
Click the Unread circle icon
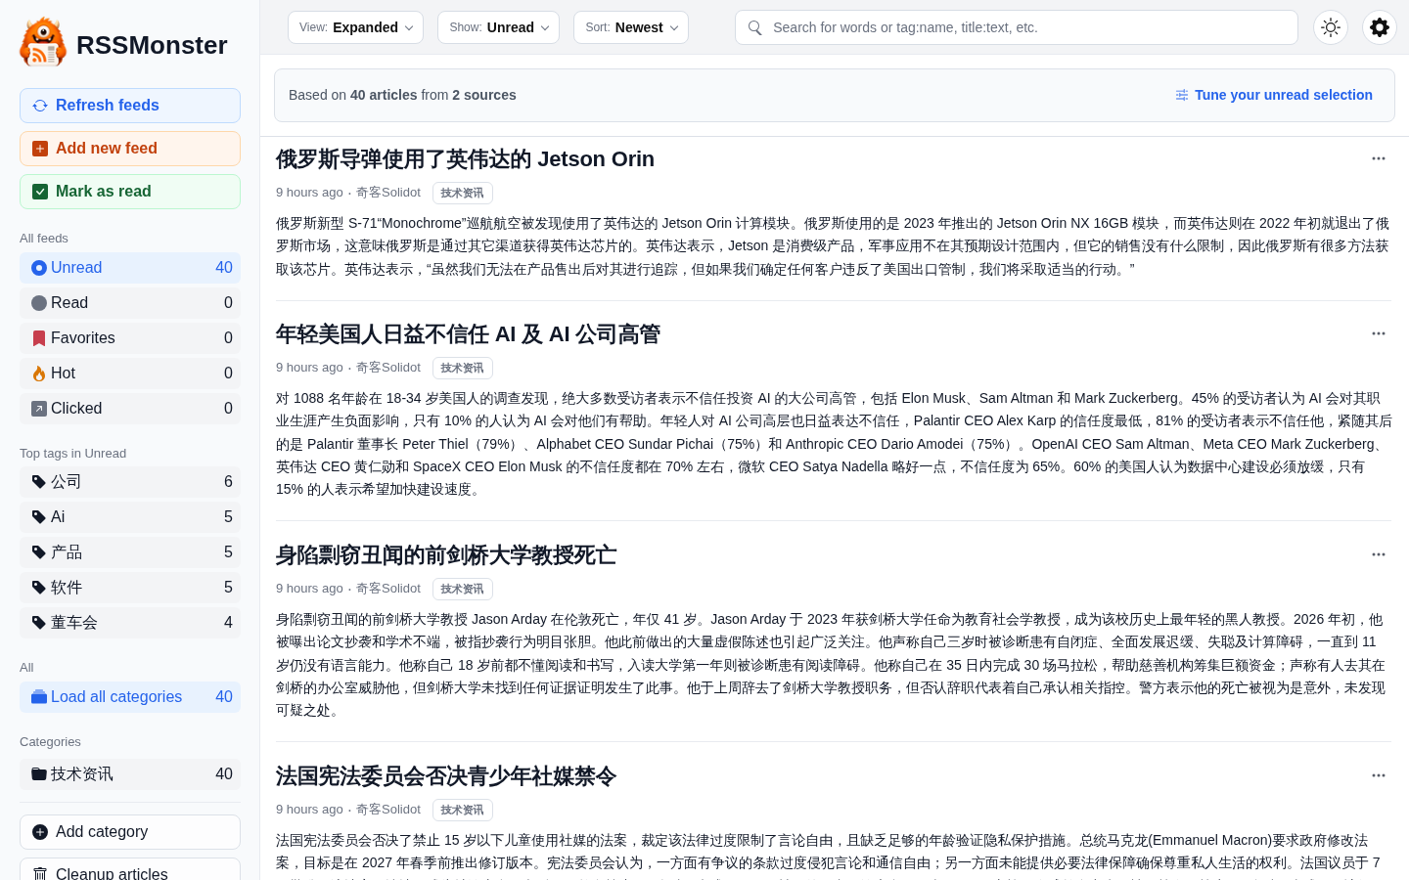[x=39, y=268]
